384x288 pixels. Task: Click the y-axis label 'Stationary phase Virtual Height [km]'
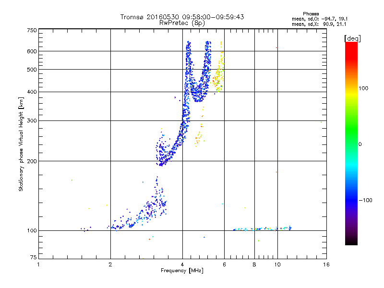click(x=21, y=144)
